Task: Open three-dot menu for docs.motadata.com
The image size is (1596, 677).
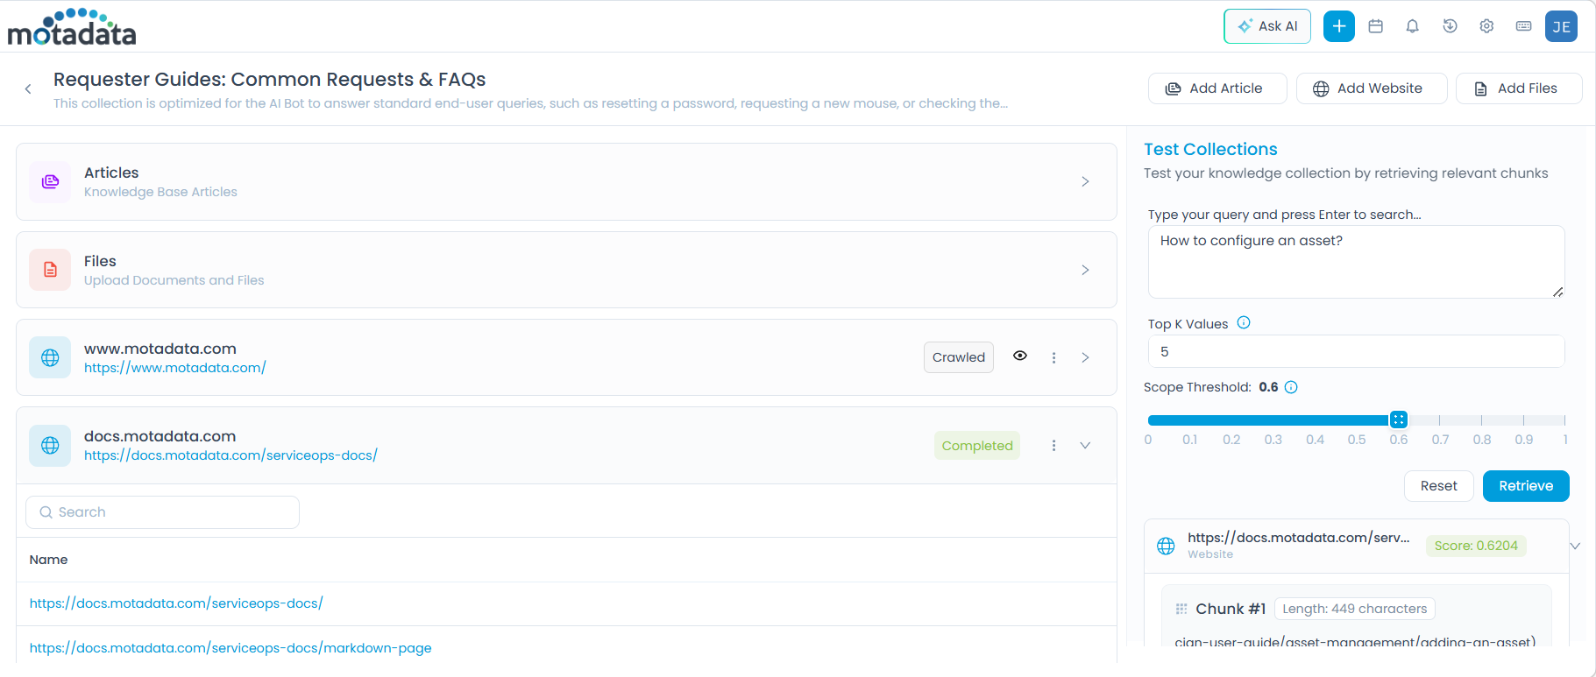Action: pyautogui.click(x=1053, y=446)
